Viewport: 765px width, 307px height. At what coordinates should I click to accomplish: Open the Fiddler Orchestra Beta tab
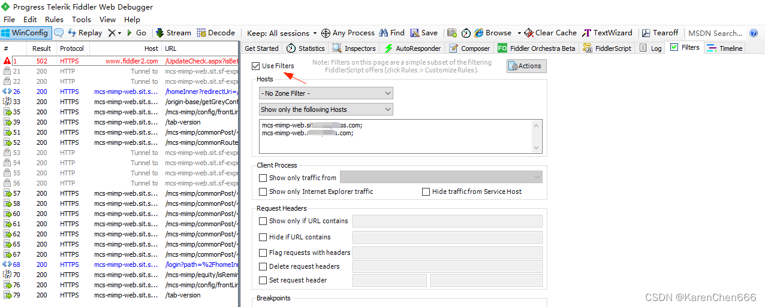click(537, 48)
